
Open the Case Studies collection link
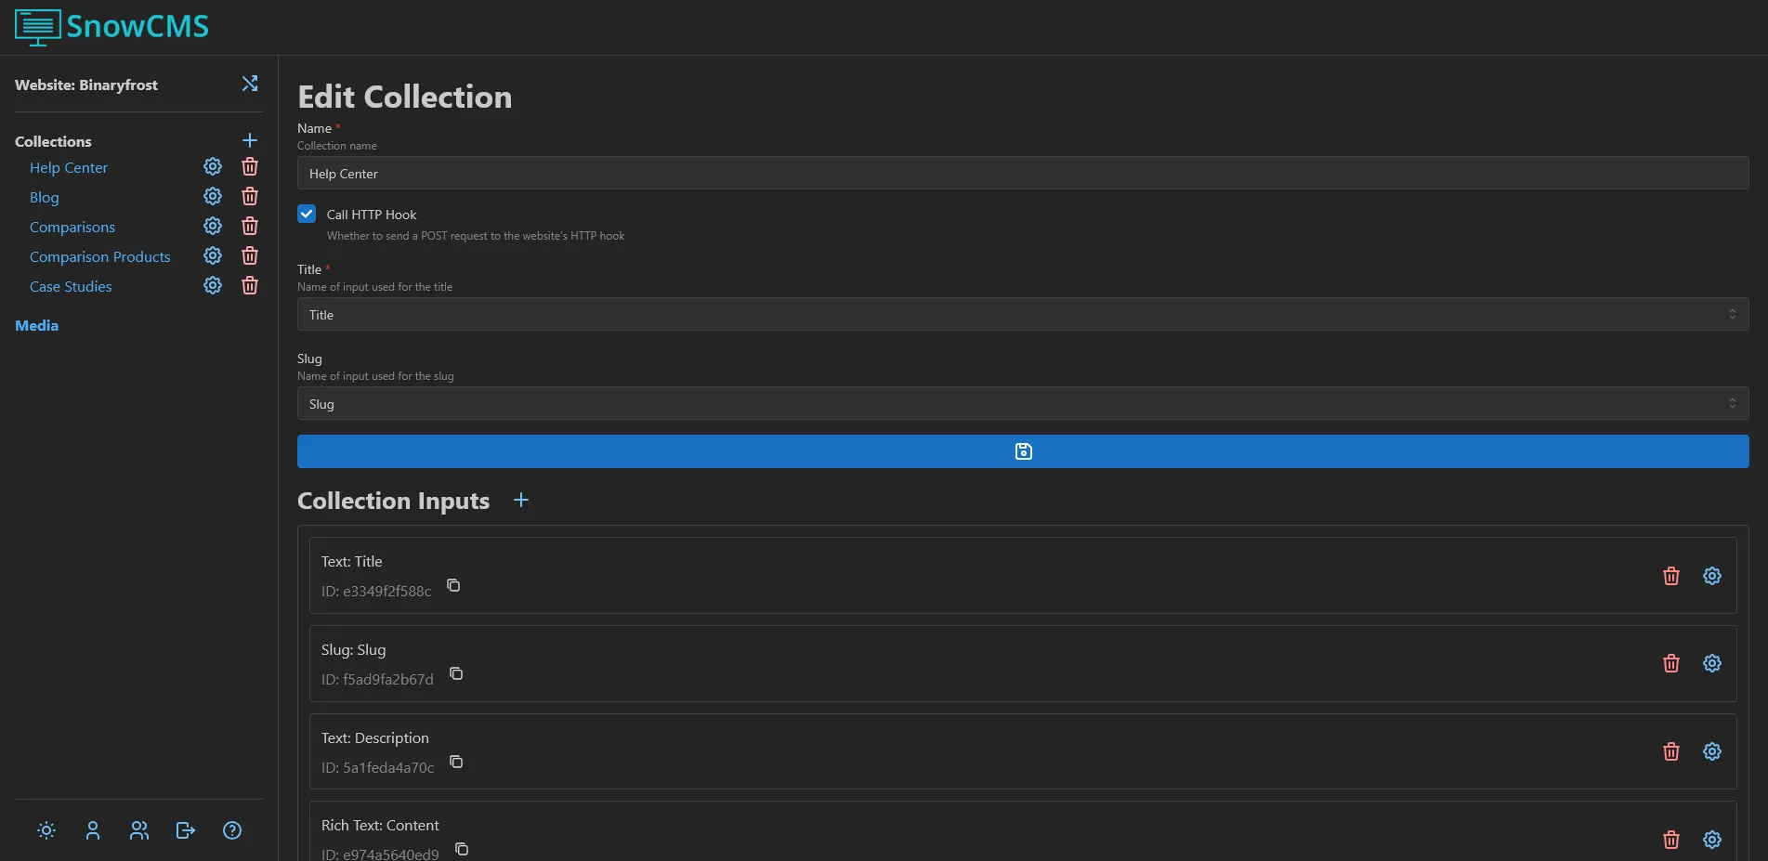[71, 286]
